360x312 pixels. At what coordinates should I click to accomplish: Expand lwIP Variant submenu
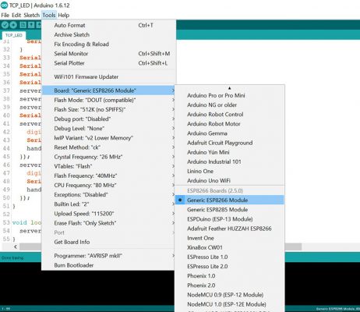pos(108,138)
